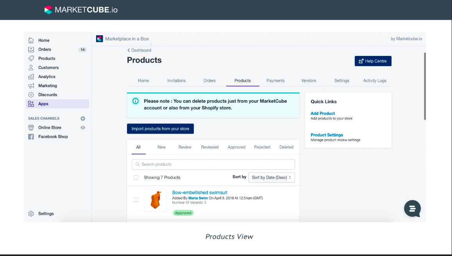Open the Product Settings quick link
This screenshot has height=256, width=452.
click(327, 135)
